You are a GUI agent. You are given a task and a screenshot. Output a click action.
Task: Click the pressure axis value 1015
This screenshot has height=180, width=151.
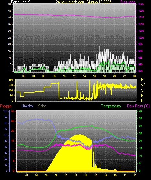click(141, 17)
